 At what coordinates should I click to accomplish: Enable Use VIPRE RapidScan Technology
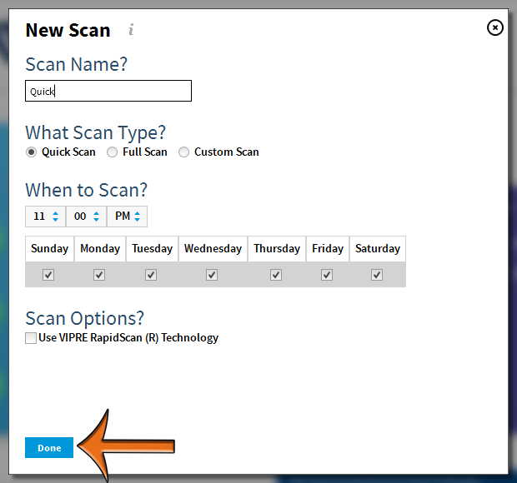point(31,338)
